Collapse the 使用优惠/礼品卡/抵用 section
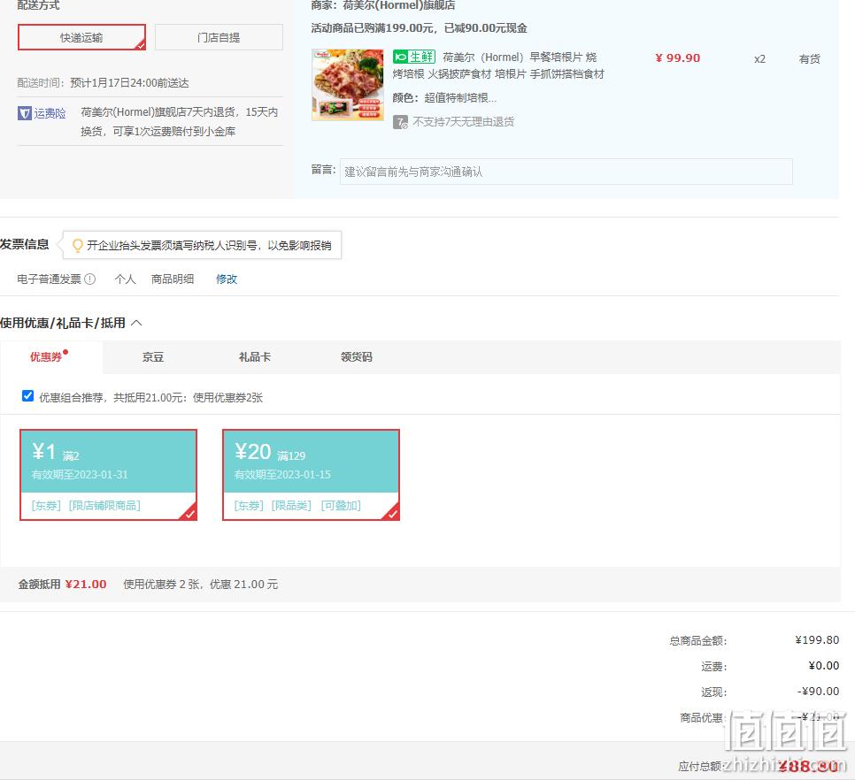 tap(137, 323)
